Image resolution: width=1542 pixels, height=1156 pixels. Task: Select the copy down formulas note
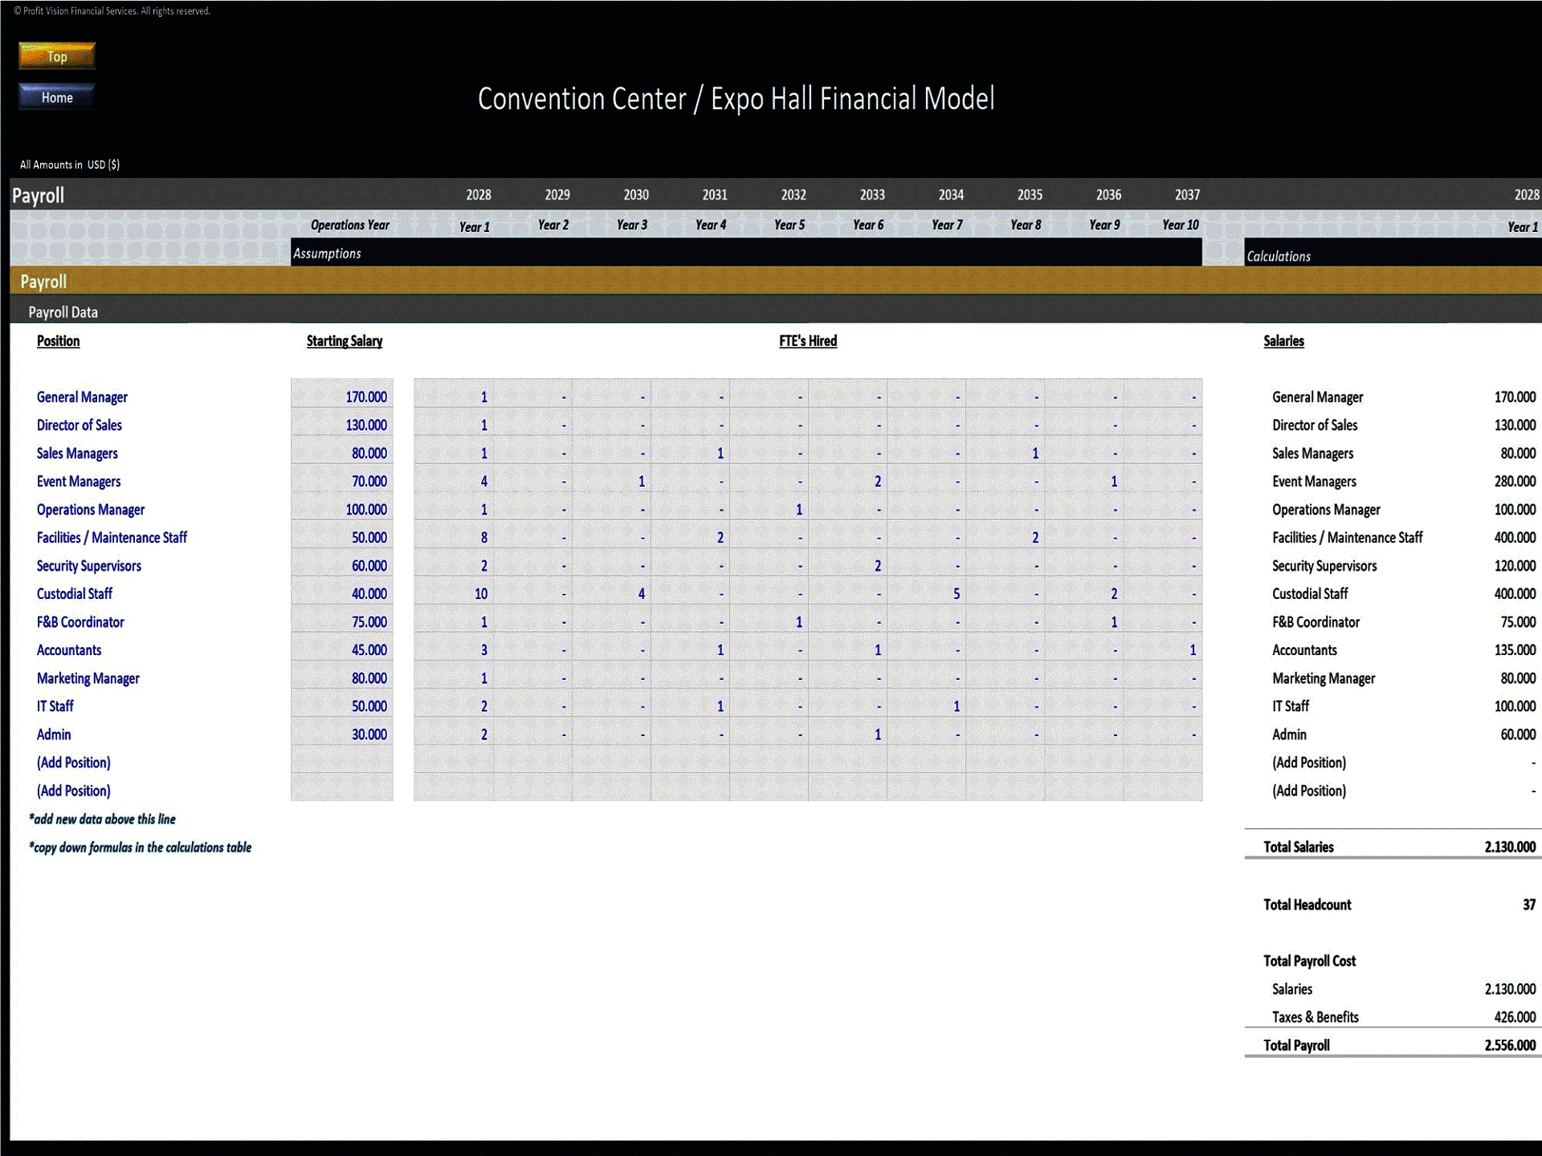coord(140,847)
